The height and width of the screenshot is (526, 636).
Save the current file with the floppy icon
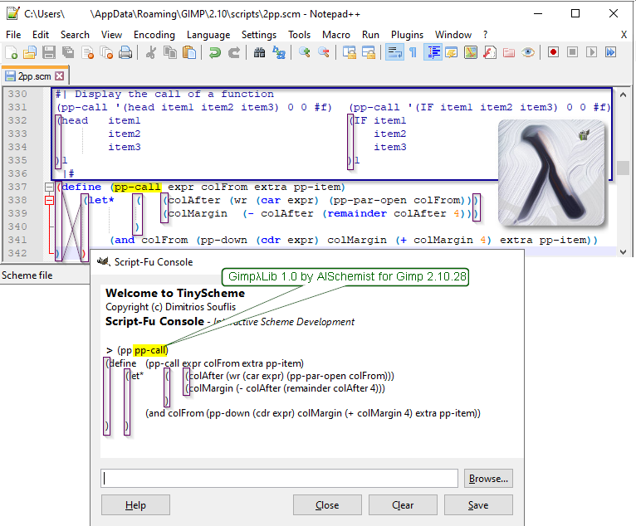[x=49, y=52]
